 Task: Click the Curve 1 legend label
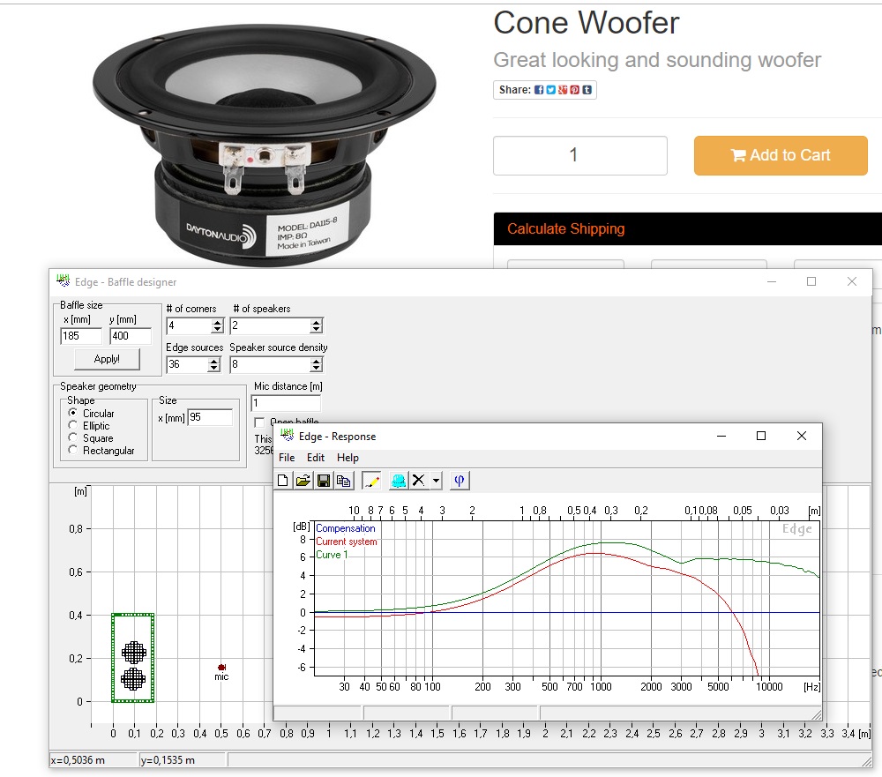coord(332,554)
